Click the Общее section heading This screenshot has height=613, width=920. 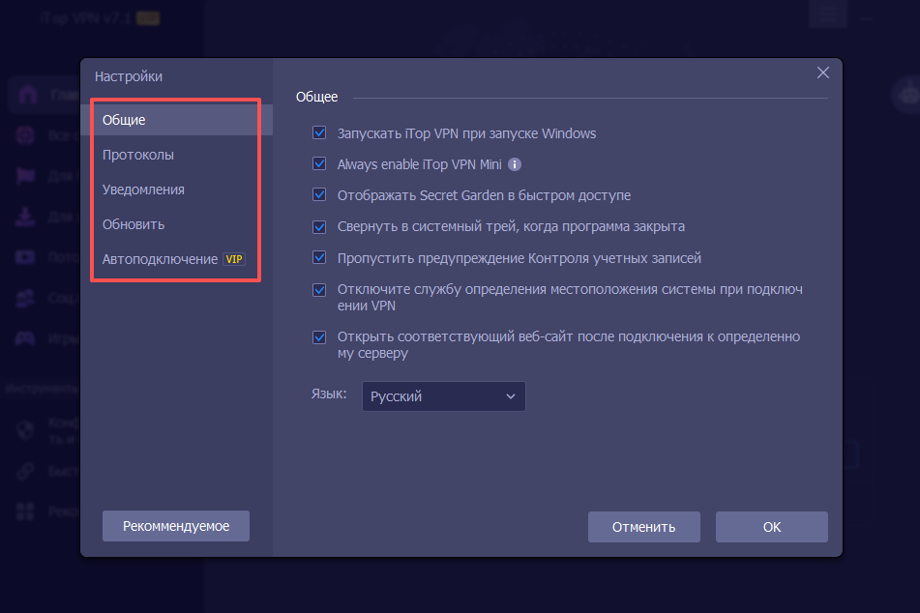316,97
